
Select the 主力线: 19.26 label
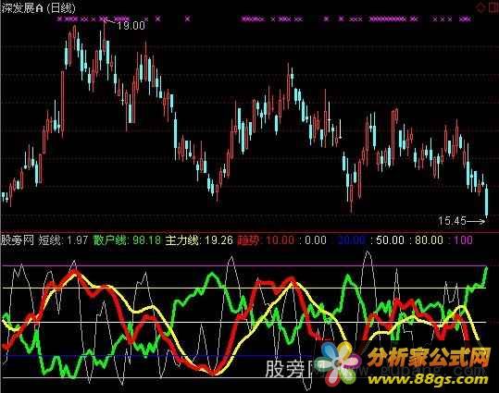pos(199,240)
